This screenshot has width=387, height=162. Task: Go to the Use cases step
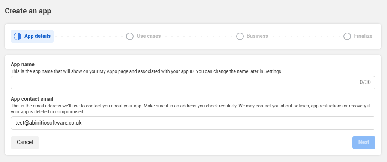click(x=148, y=36)
